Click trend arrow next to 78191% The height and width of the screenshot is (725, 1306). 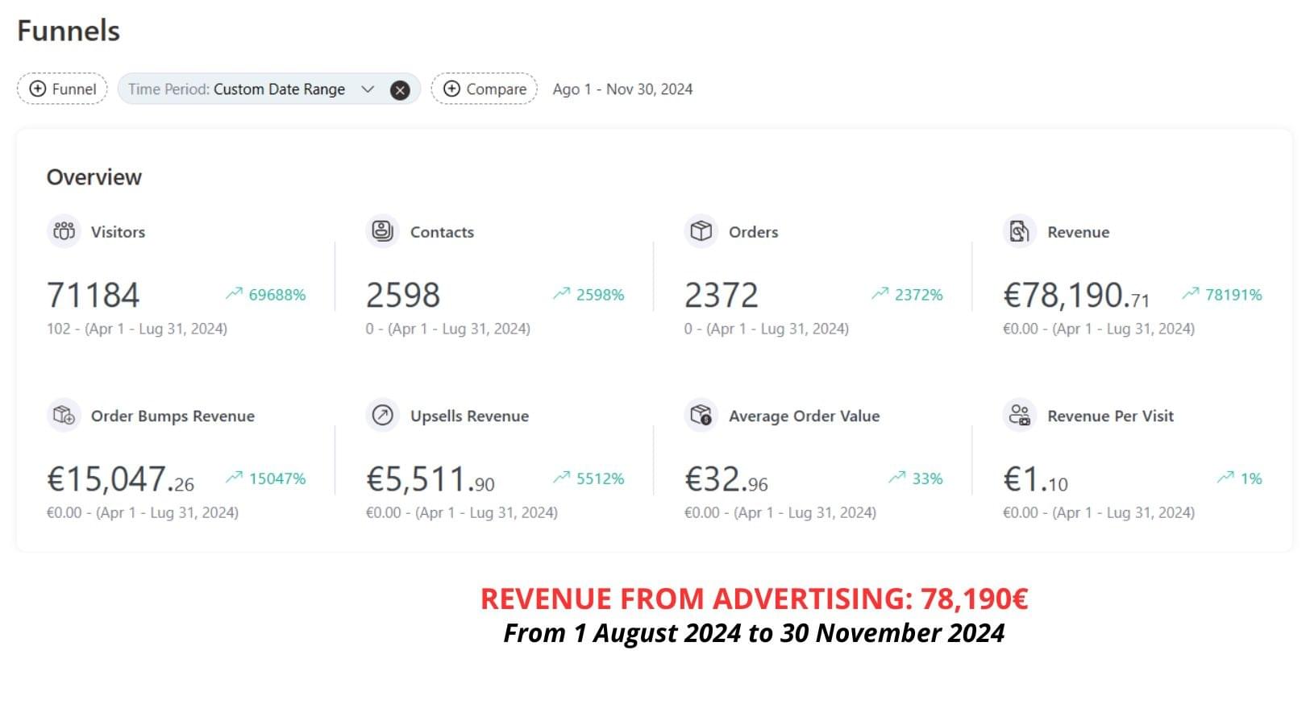coord(1190,294)
